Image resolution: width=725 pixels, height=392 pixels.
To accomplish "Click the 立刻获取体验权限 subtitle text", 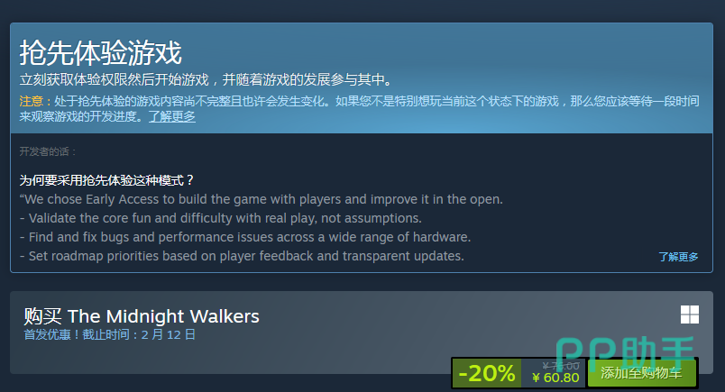I will point(206,79).
